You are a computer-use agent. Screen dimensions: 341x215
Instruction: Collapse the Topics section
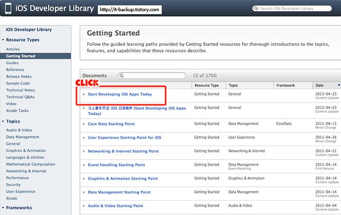tap(3, 121)
